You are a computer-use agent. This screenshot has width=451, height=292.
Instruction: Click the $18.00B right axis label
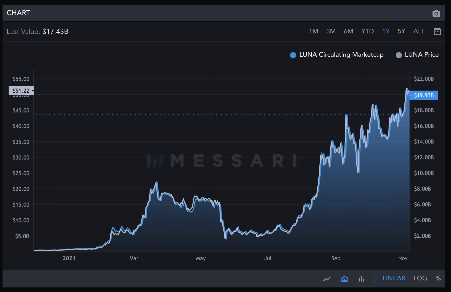(x=424, y=110)
